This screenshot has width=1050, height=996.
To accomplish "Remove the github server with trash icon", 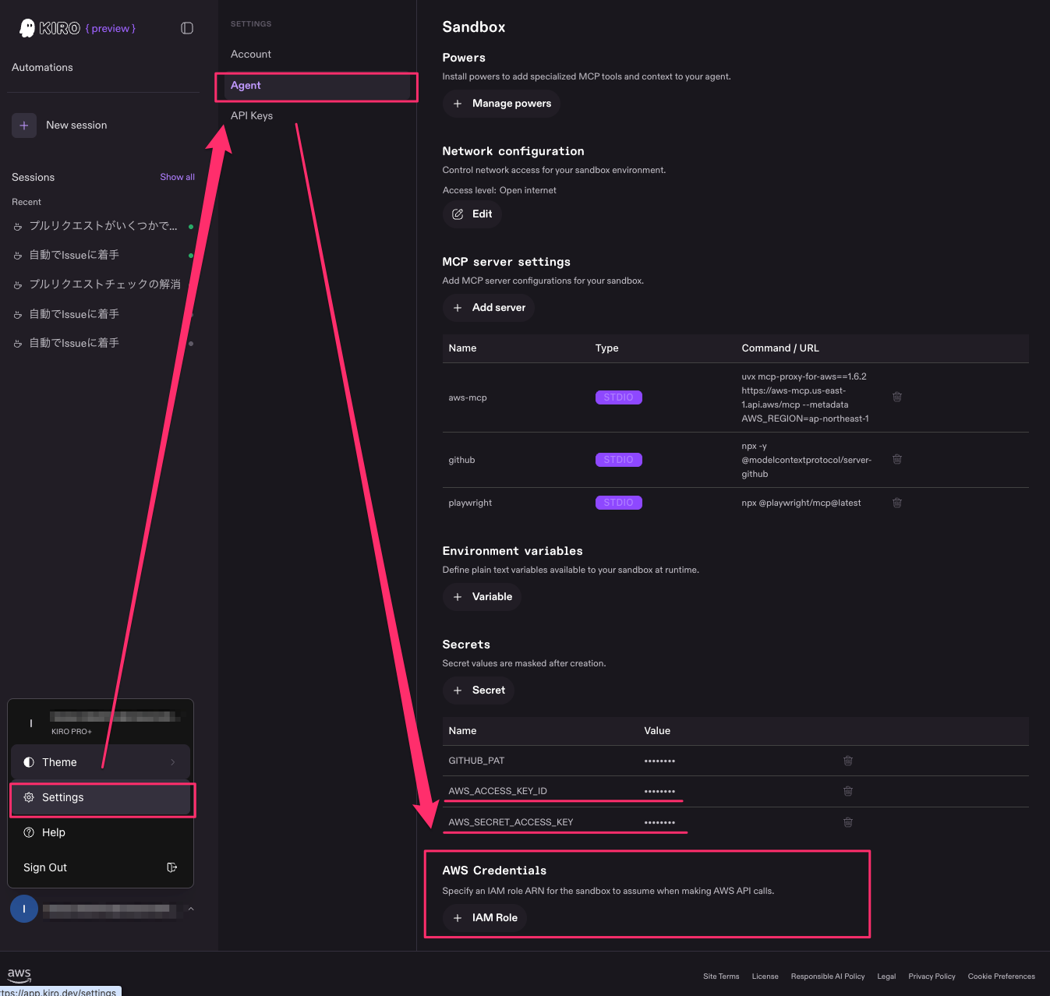I will coord(897,459).
